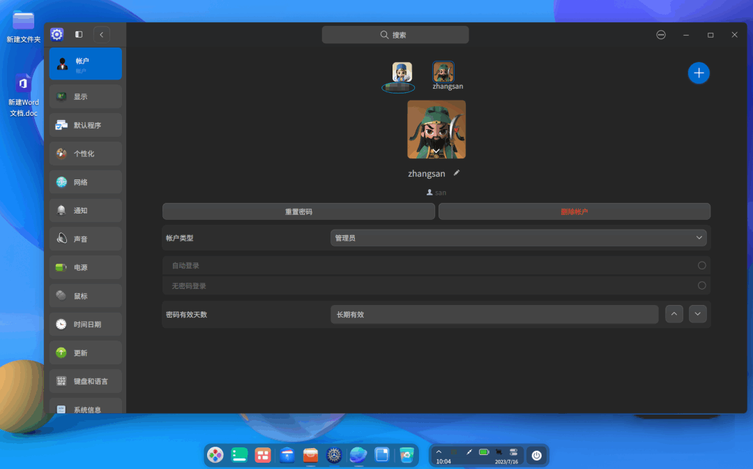Click the Control Center gear icon in the dock

pyautogui.click(x=334, y=454)
